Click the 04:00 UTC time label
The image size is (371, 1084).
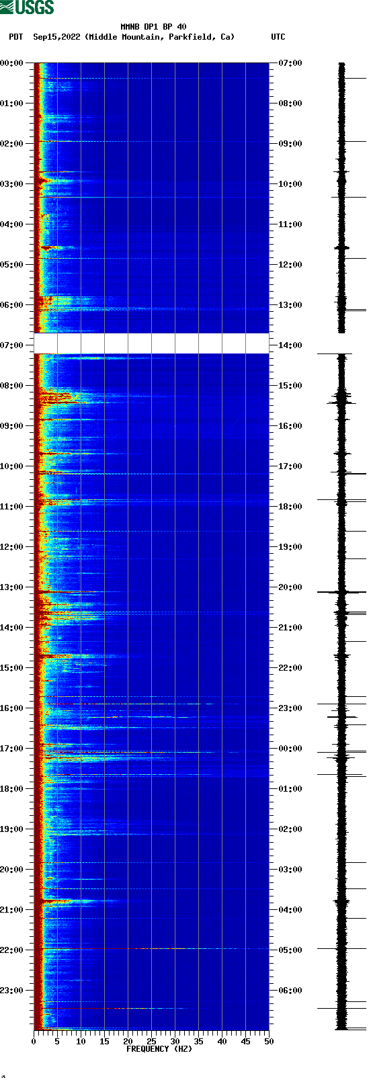(290, 910)
